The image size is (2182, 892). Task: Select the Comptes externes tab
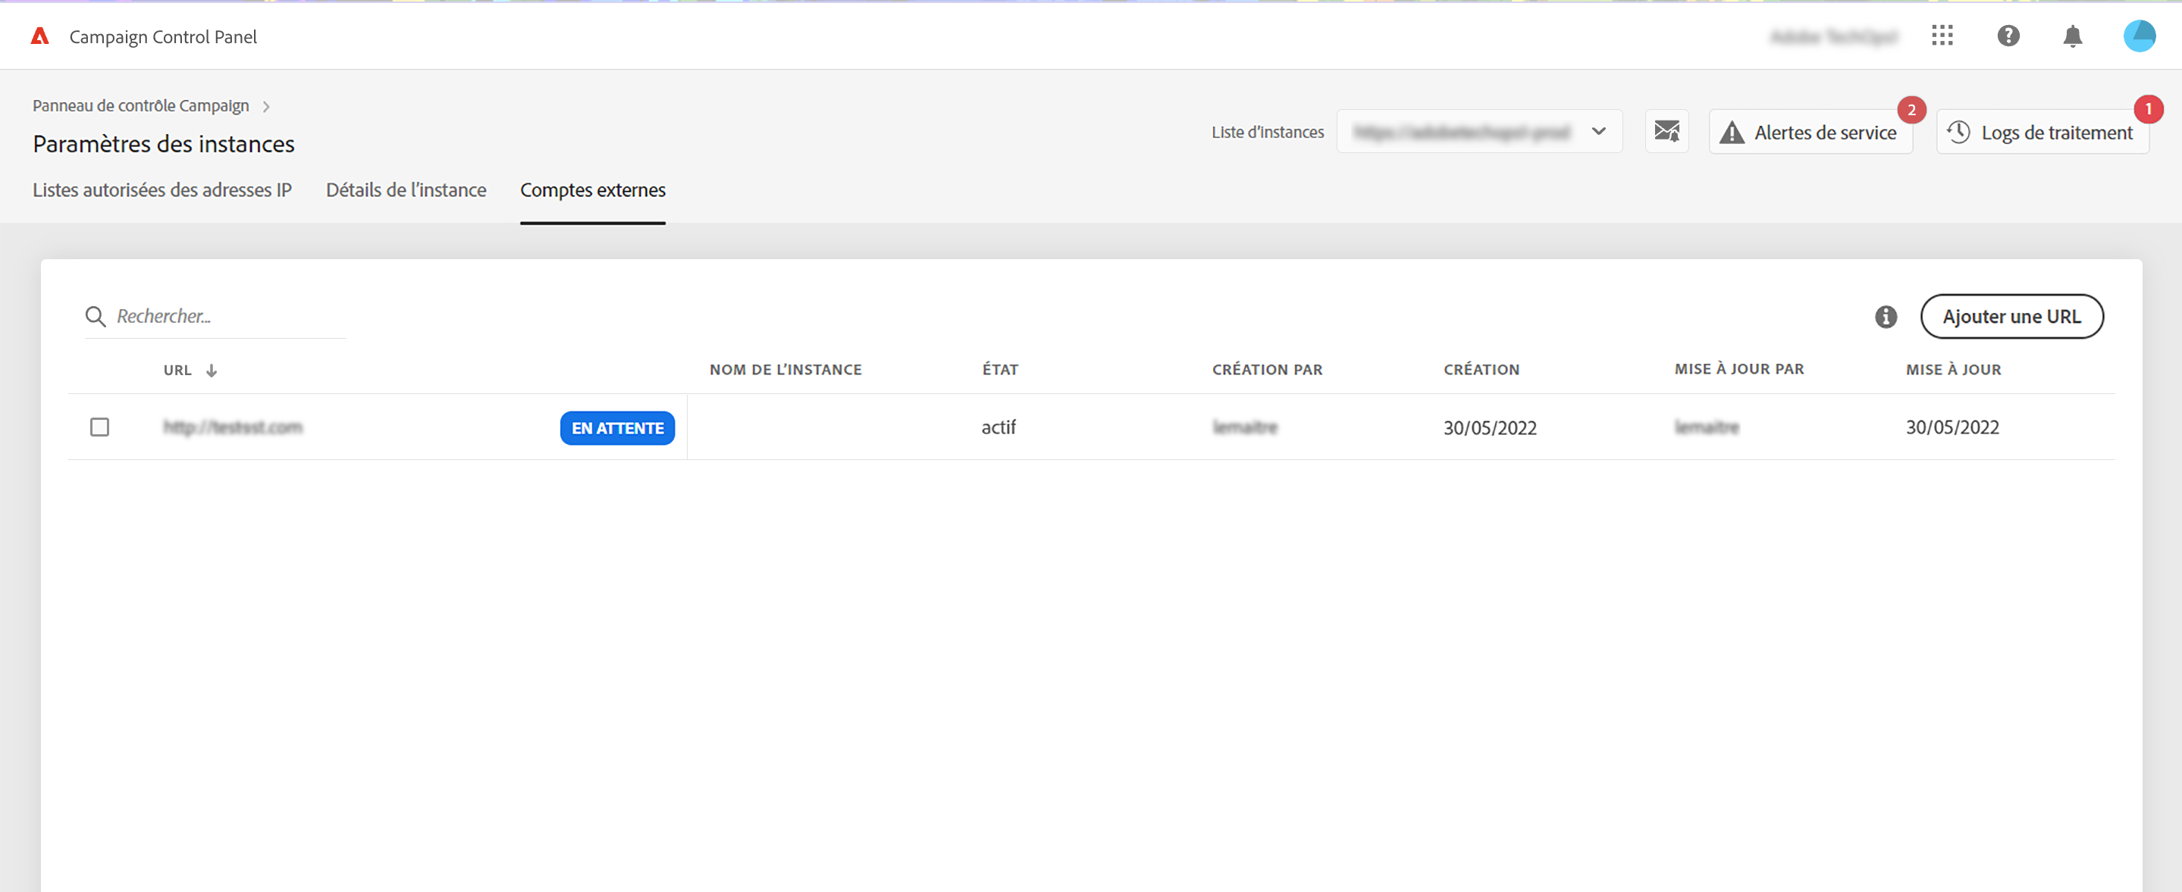(x=592, y=189)
